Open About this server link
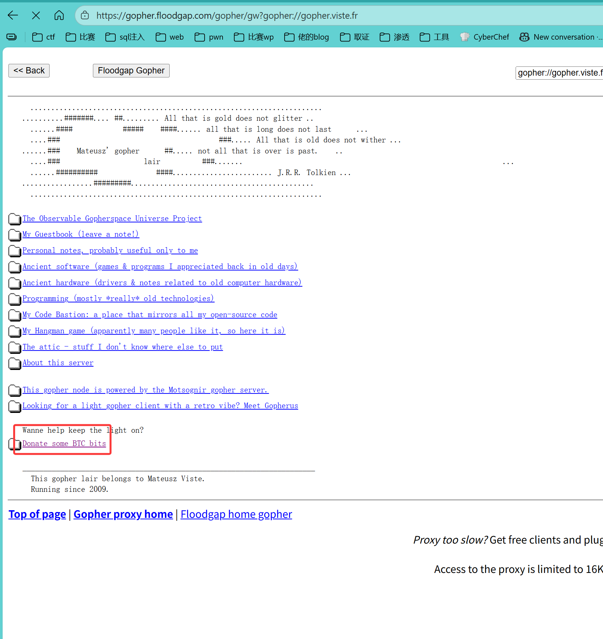This screenshot has height=639, width=603. 58,363
